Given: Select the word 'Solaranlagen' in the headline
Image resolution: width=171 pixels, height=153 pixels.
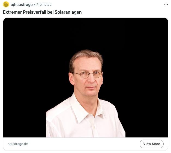Looking at the screenshot, I should (68, 12).
